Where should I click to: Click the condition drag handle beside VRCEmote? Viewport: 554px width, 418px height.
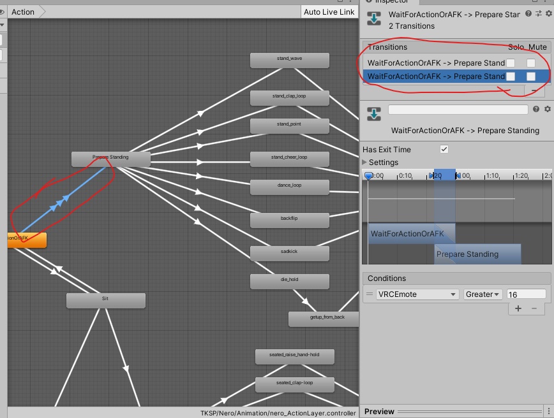[x=369, y=294]
